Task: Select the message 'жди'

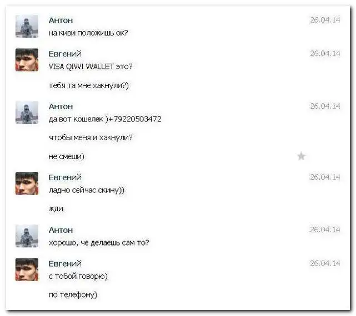Action: [x=56, y=209]
